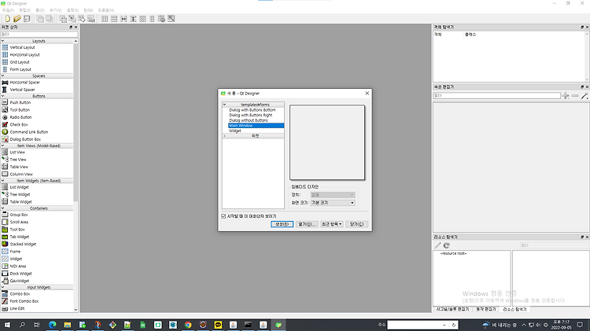Open the 파일(F) File menu
Viewport: 590px width, 331px height.
(9, 10)
